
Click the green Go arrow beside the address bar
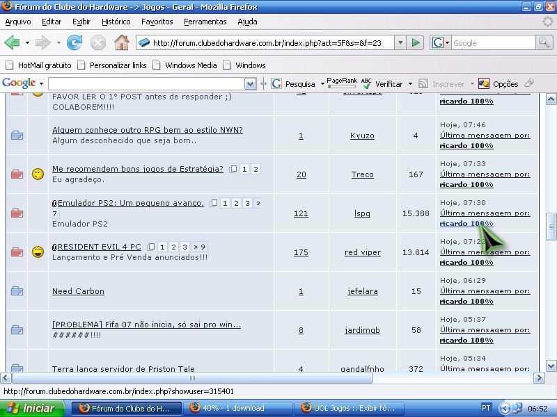pyautogui.click(x=415, y=43)
